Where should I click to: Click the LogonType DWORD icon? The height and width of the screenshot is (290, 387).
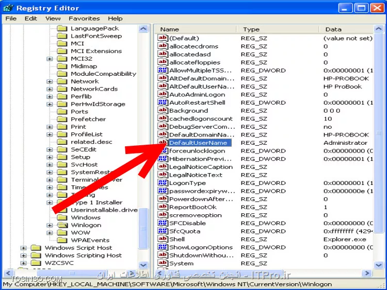(163, 183)
